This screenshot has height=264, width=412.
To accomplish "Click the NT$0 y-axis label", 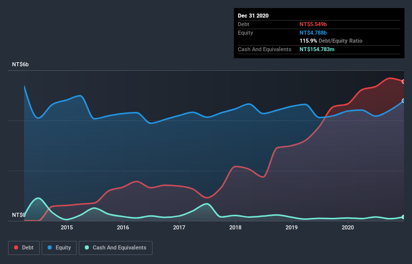I will (19, 215).
